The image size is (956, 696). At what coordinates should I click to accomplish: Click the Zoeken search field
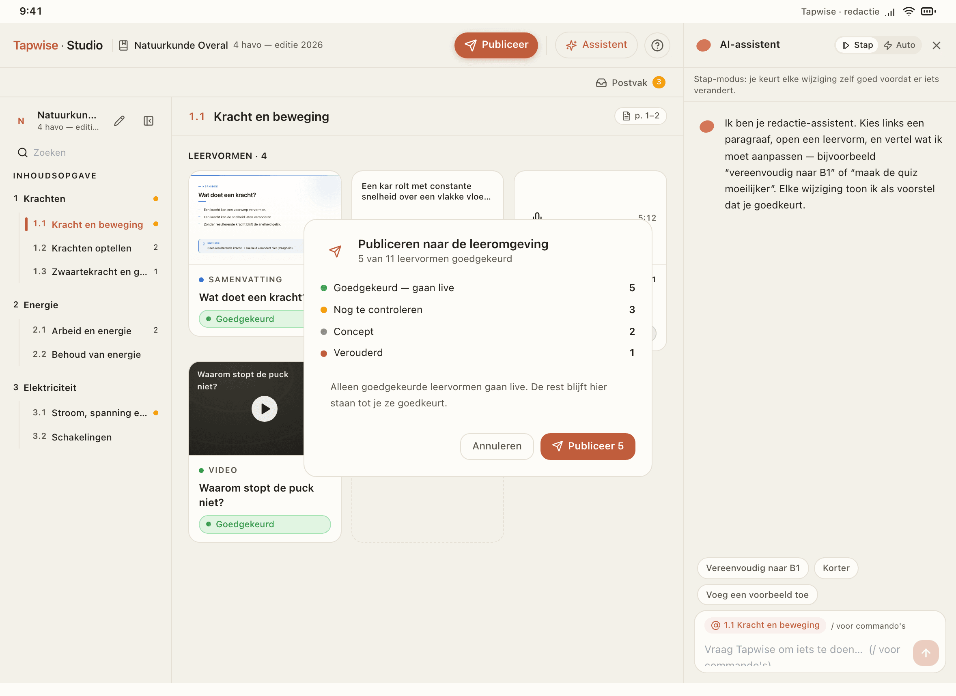86,153
